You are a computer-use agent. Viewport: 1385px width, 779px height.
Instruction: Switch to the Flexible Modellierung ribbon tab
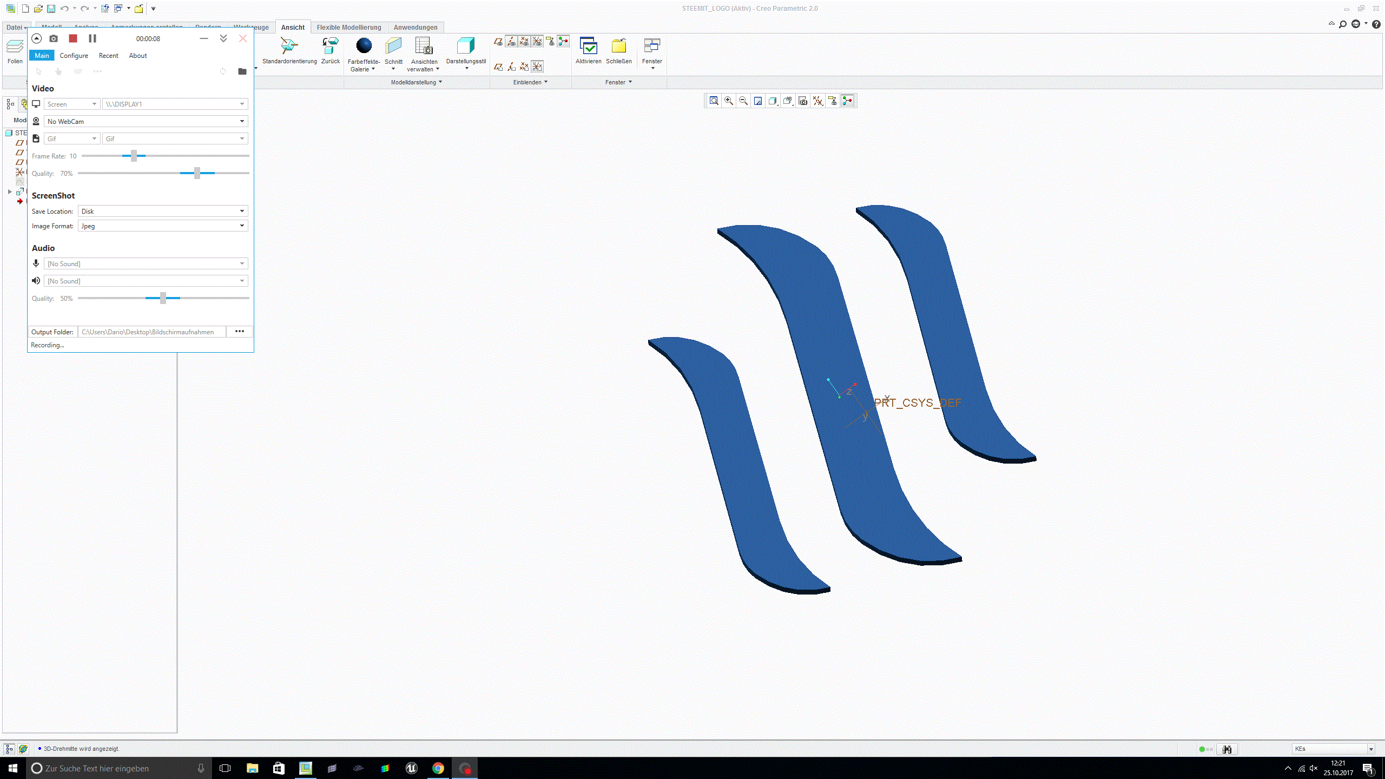pos(348,28)
